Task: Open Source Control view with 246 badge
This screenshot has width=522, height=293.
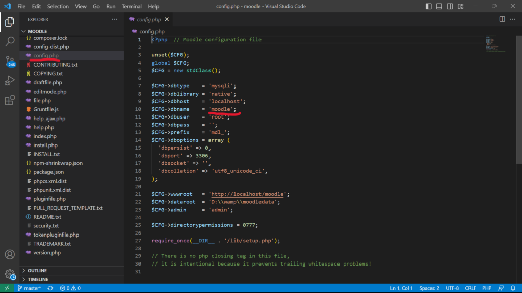Action: (x=10, y=61)
